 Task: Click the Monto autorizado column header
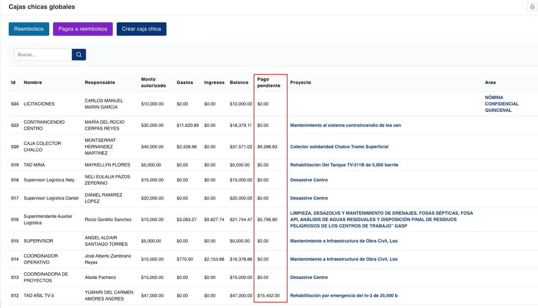tap(153, 82)
